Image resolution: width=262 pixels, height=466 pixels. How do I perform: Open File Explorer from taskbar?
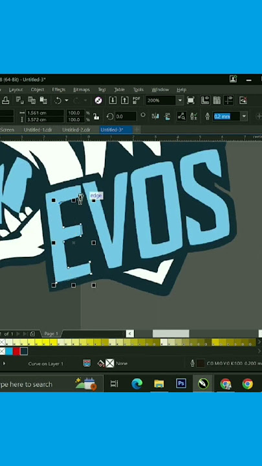coord(159,384)
